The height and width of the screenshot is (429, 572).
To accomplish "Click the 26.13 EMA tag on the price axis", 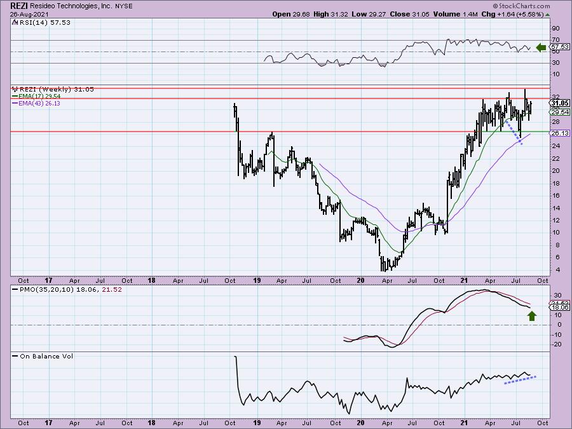I will [x=559, y=133].
